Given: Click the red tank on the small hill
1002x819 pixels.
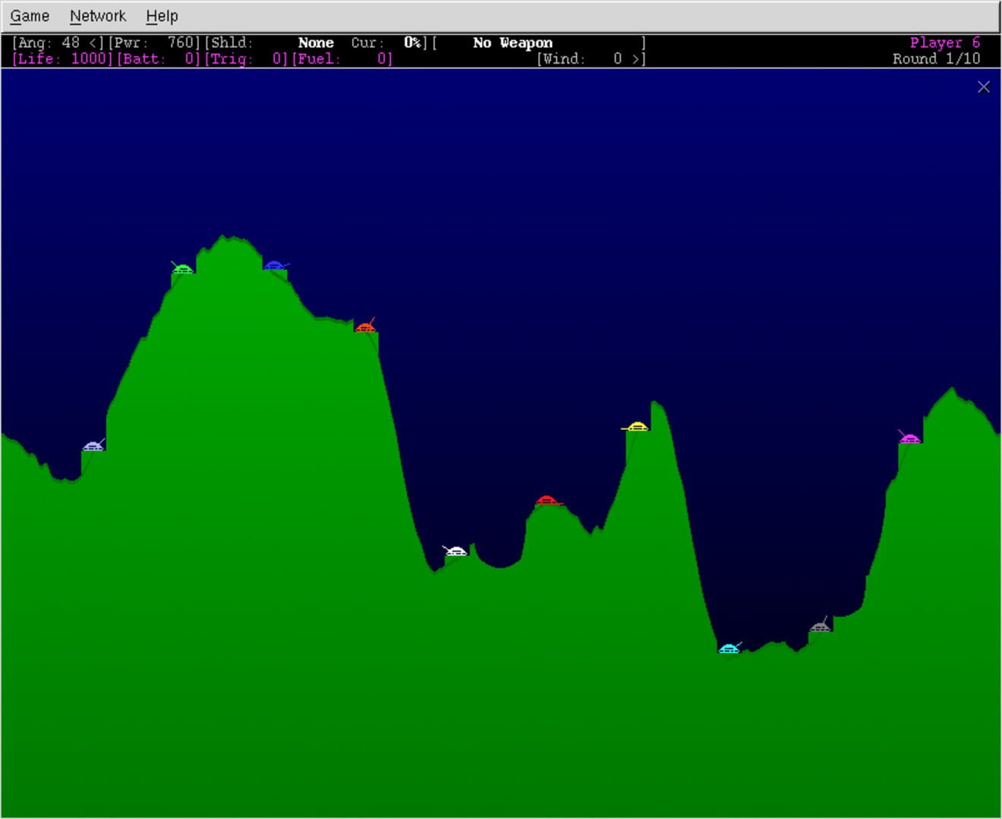Looking at the screenshot, I should tap(547, 500).
